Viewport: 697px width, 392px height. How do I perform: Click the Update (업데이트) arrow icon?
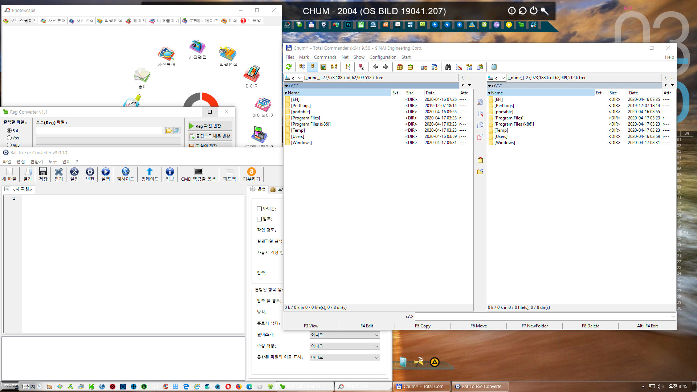pos(150,174)
